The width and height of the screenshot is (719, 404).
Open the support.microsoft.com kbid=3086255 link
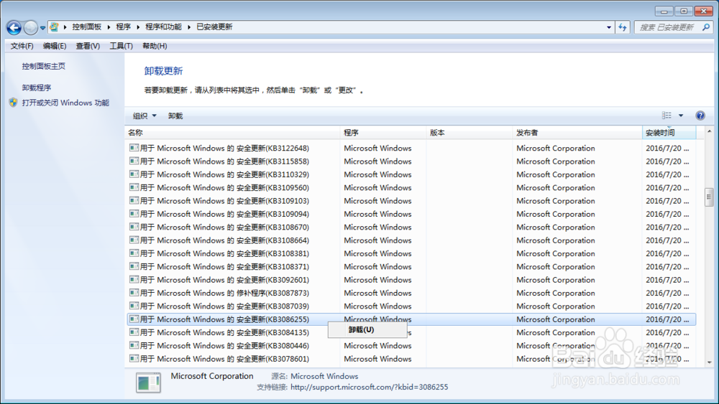tap(369, 387)
